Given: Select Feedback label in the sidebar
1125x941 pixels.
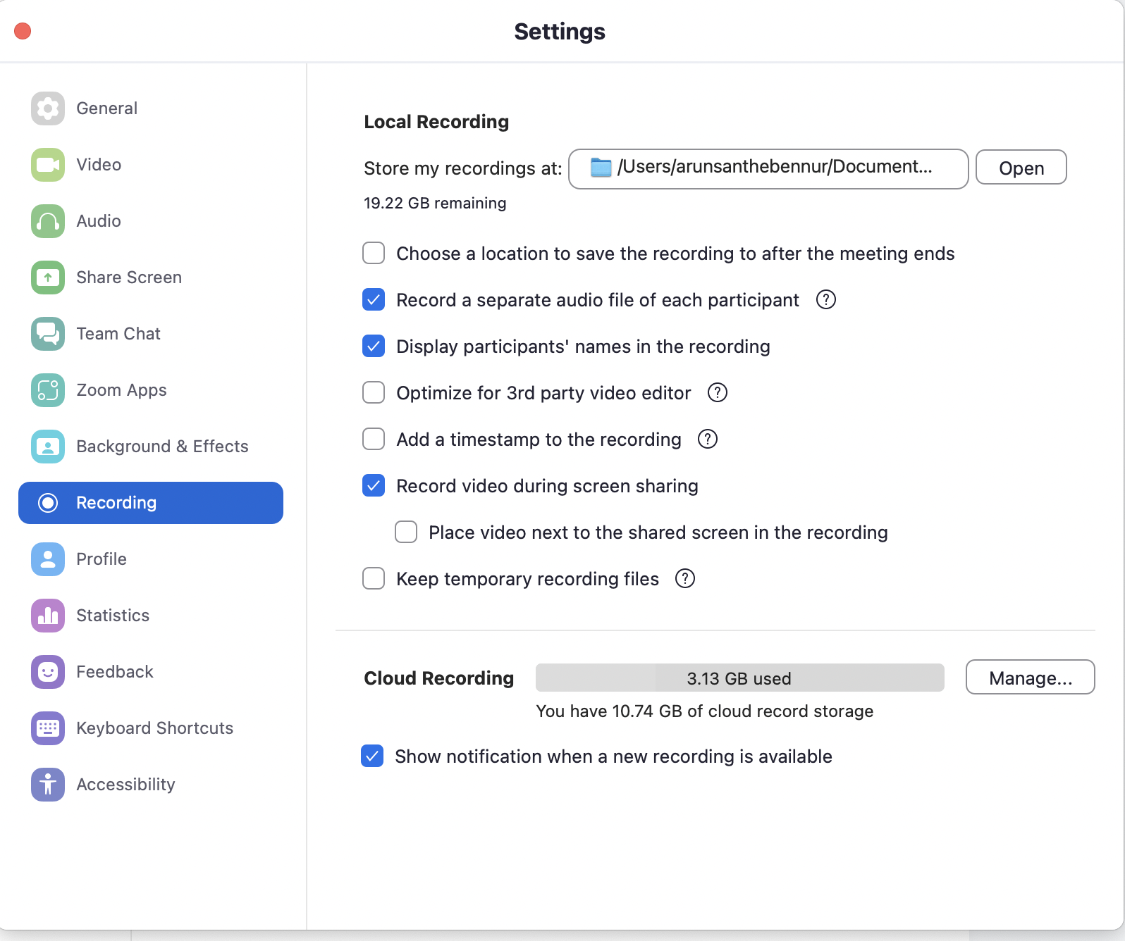Looking at the screenshot, I should click(115, 672).
